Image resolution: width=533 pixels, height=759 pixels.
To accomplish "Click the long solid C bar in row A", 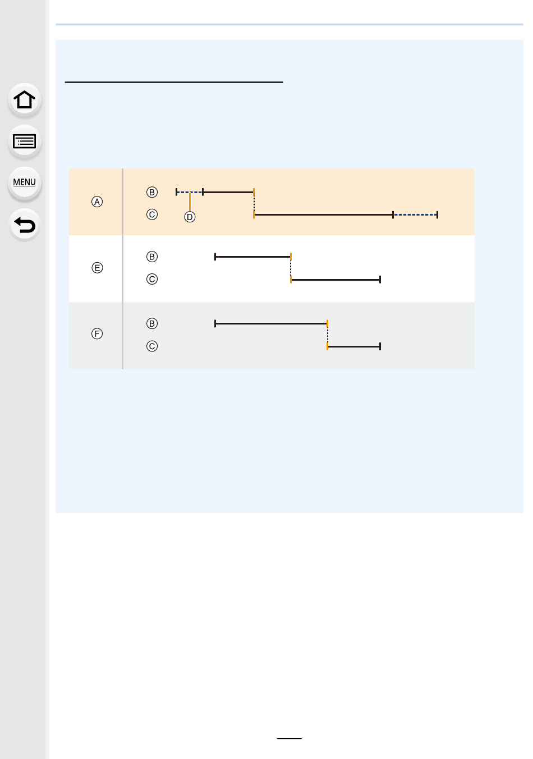I will click(324, 214).
